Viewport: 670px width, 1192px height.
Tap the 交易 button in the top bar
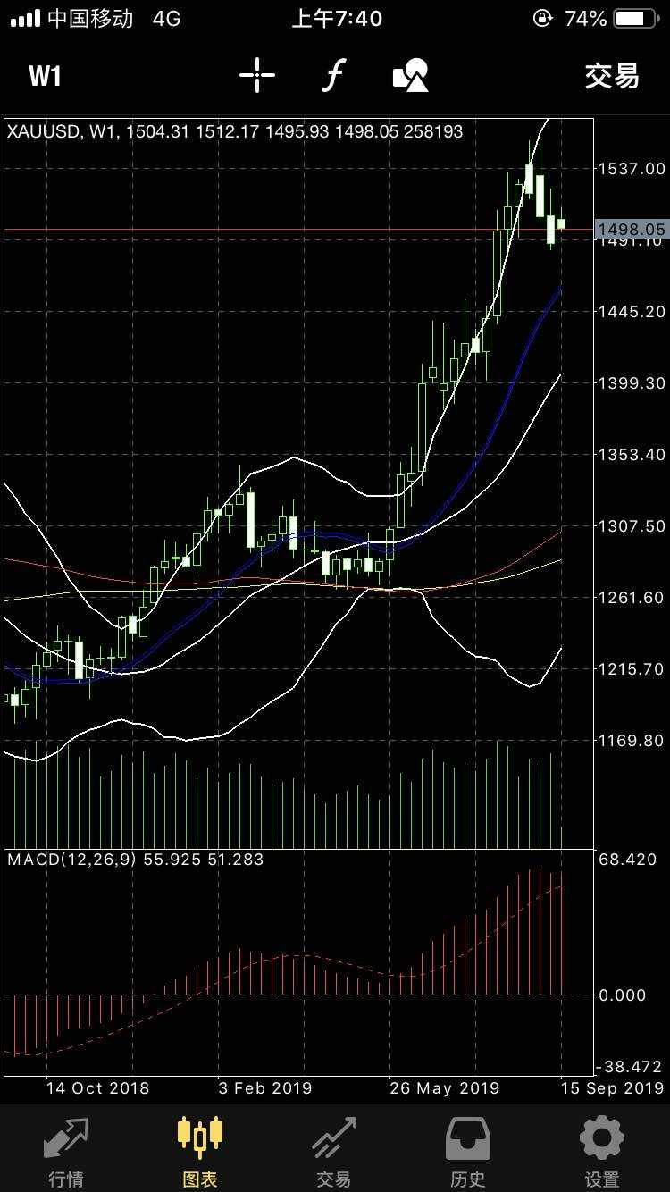click(612, 76)
